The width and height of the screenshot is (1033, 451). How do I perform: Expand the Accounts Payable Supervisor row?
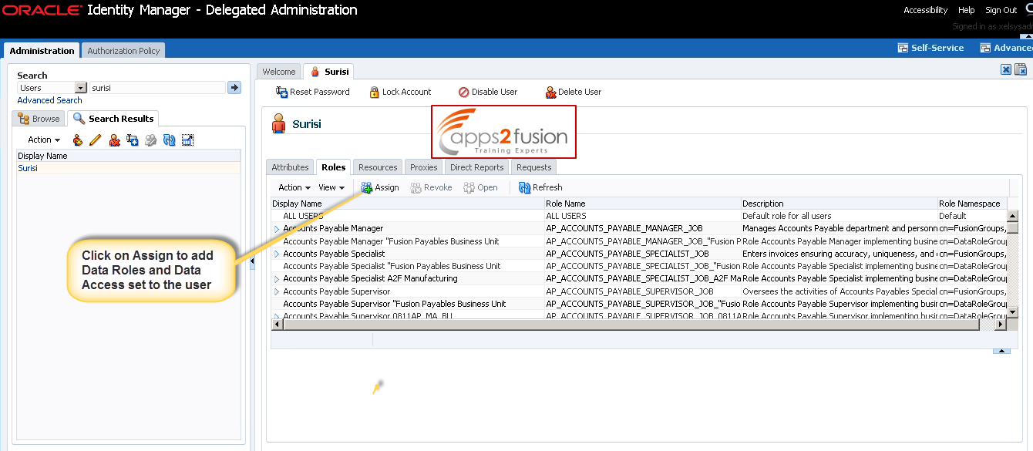[x=278, y=291]
